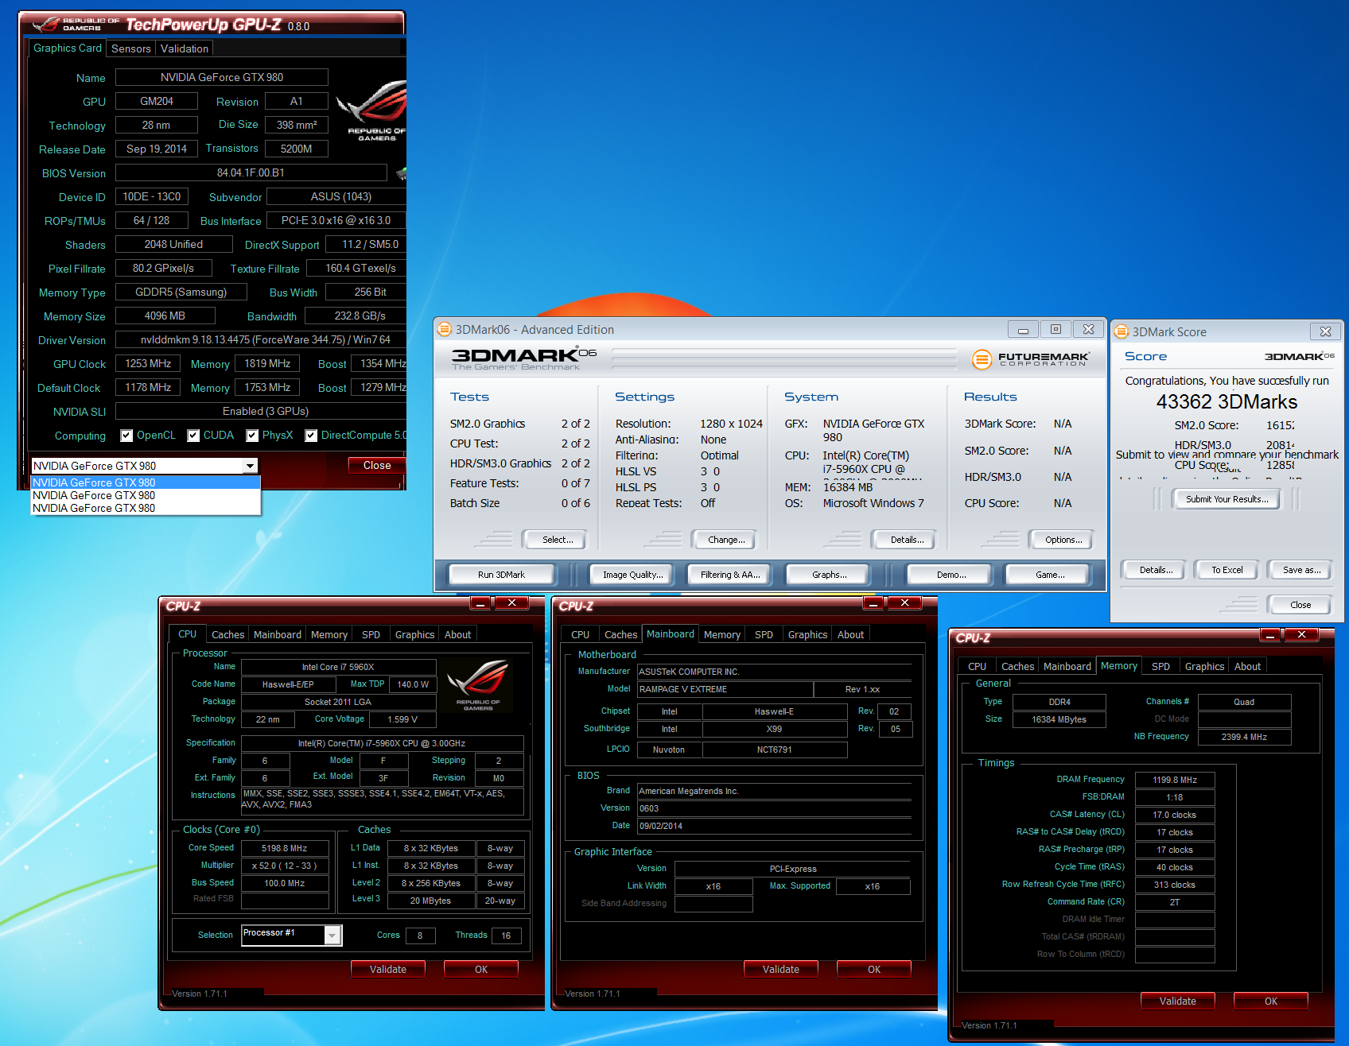Open Memory tab in the CPU-Z mainboard window
This screenshot has width=1349, height=1046.
click(722, 634)
